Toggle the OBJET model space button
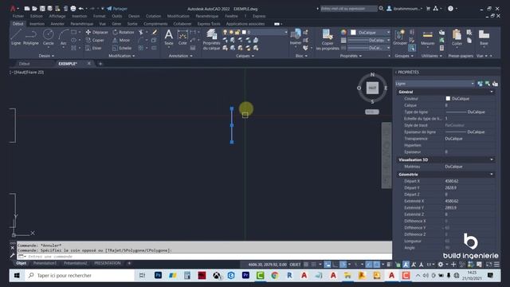The image size is (510, 287). [295, 264]
